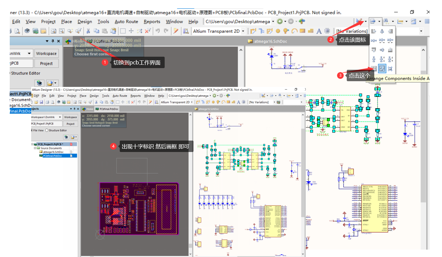Open Workspace1.DsnWrk dropdown in inset window
442x257 pixels.
tap(60, 117)
